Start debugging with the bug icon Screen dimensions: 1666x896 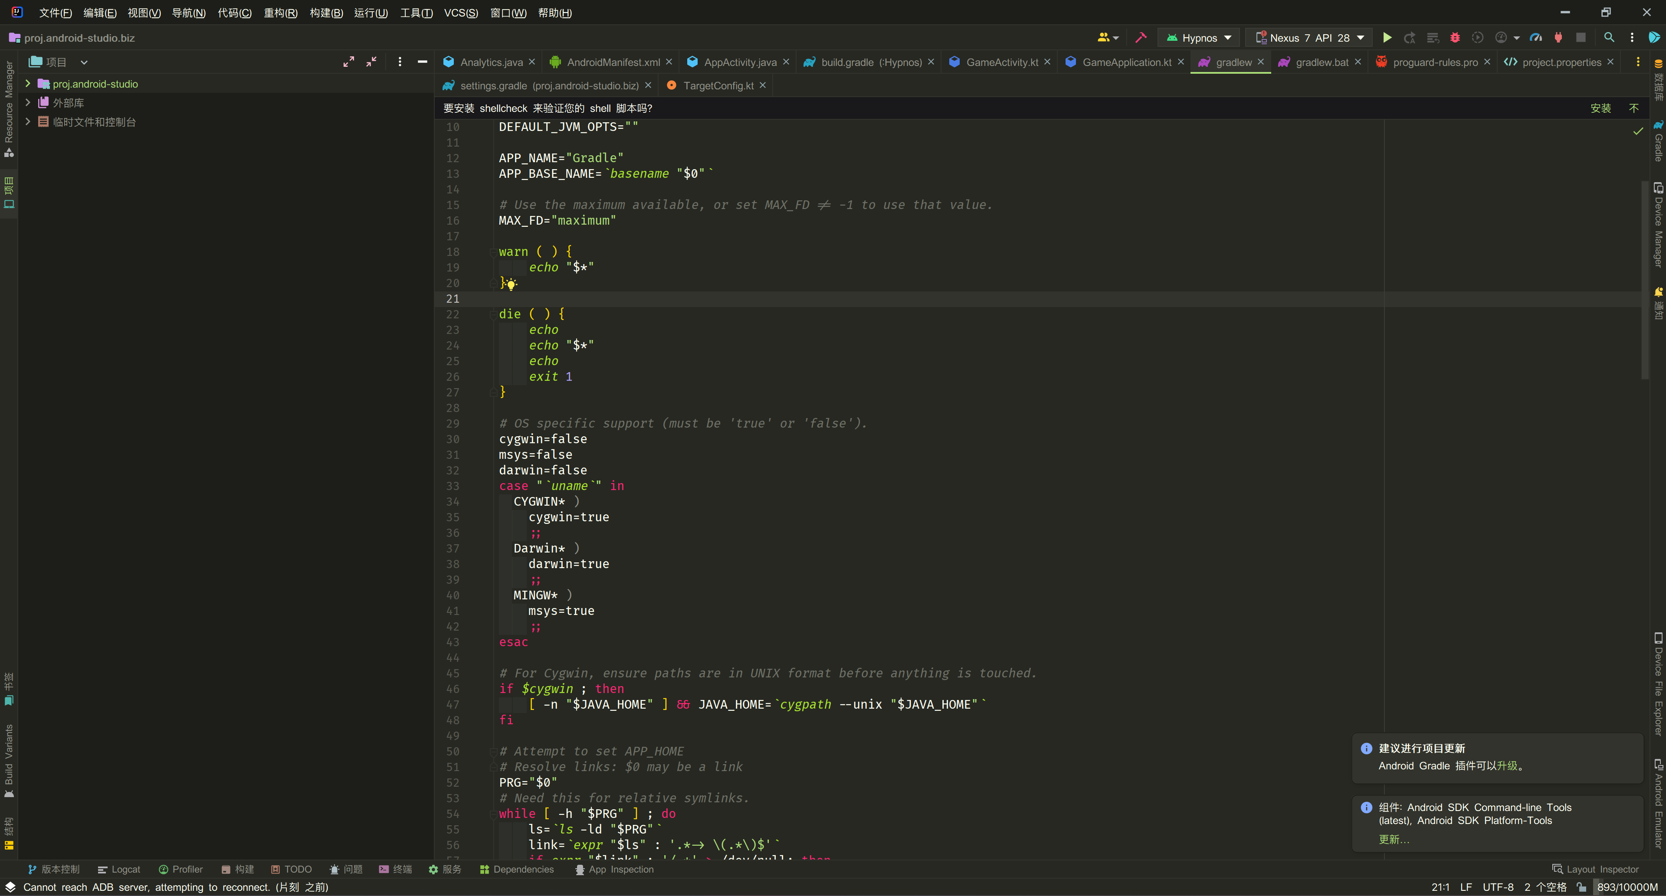pyautogui.click(x=1455, y=37)
